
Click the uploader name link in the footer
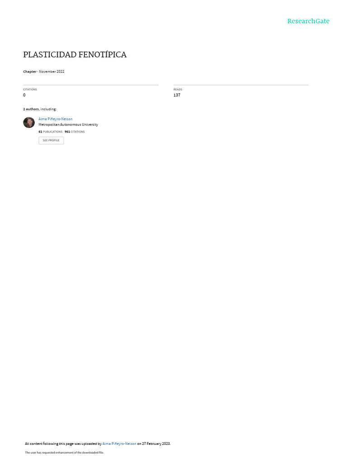(x=119, y=444)
